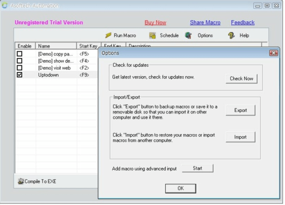Open the Options toolbar label
The height and width of the screenshot is (205, 285).
click(205, 35)
